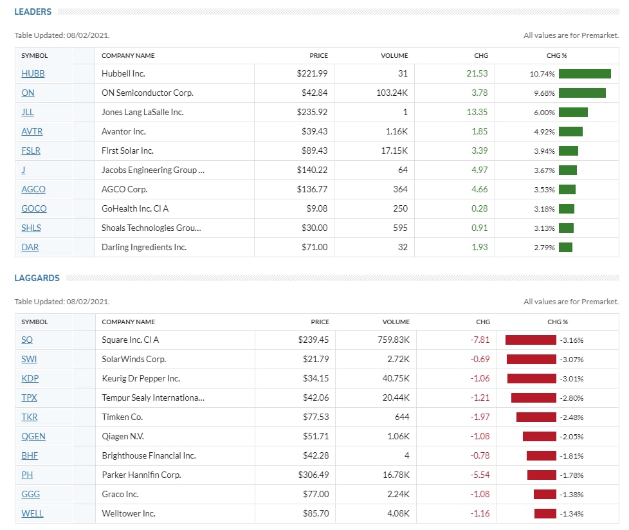629x530 pixels.
Task: Open the QGEN ticker link
Action: (x=33, y=436)
